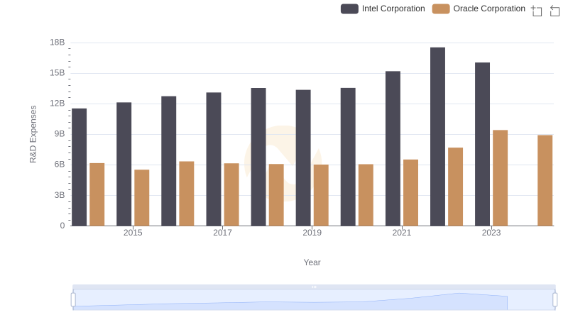Click the R&D Expenses axis title
Screen dimensions: 568x327
[33, 134]
